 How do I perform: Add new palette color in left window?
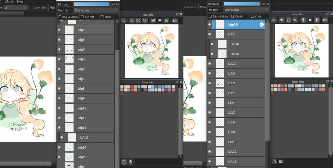point(124,162)
